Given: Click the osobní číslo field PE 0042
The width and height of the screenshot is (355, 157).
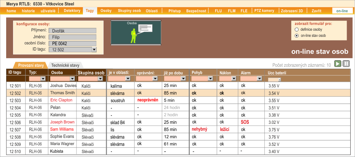Looking at the screenshot, I should (72, 43).
